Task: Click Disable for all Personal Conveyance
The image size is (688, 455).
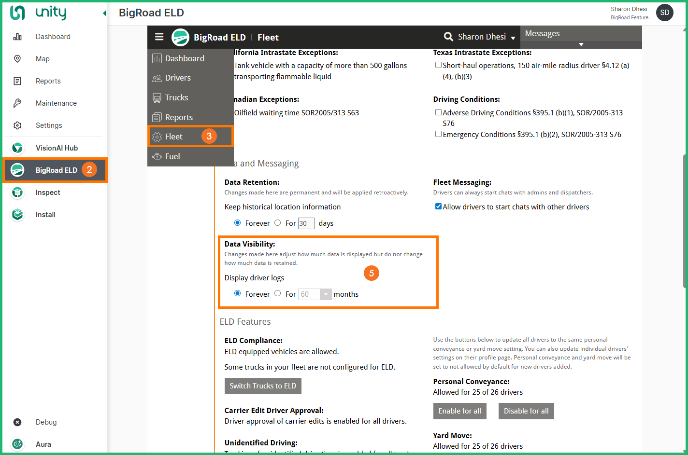Action: (x=526, y=411)
